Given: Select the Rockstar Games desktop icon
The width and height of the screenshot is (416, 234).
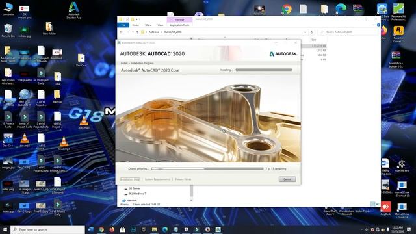Looking at the screenshot, I should [398, 34].
